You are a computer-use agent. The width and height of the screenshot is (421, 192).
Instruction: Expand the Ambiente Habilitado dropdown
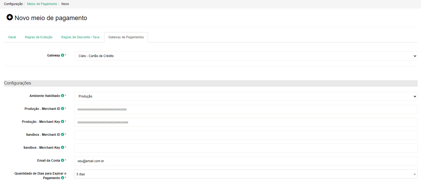click(x=245, y=96)
